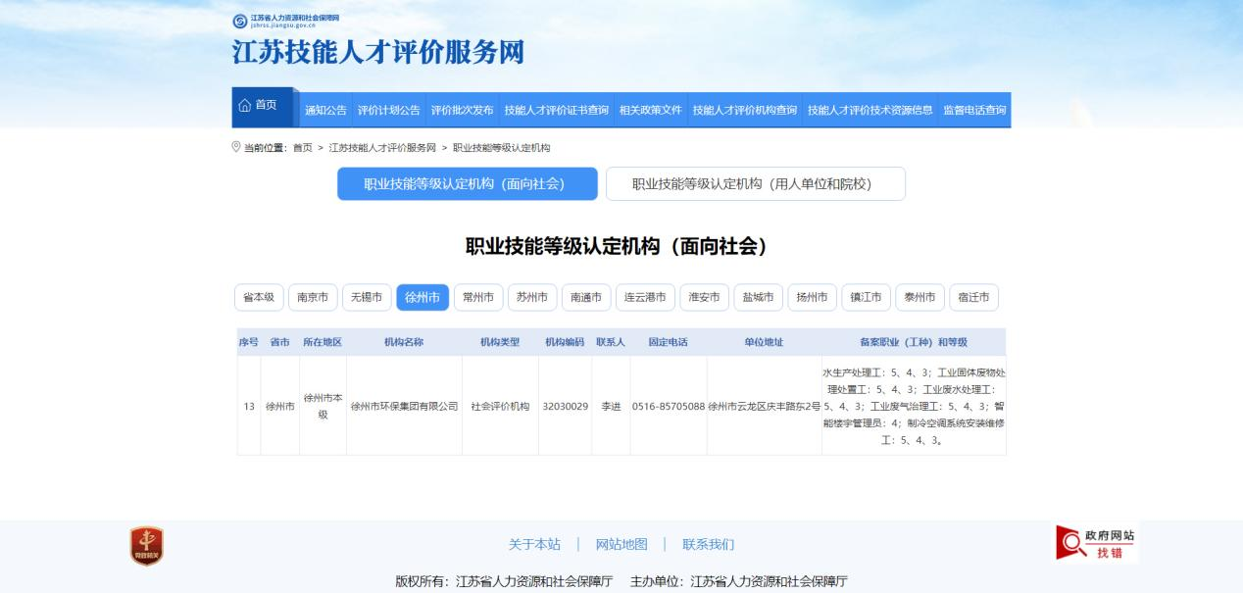Click the 连云港市 city button
Viewport: 1243px width, 593px height.
(x=645, y=297)
